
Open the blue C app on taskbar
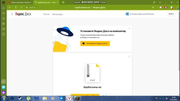[x=12, y=98]
